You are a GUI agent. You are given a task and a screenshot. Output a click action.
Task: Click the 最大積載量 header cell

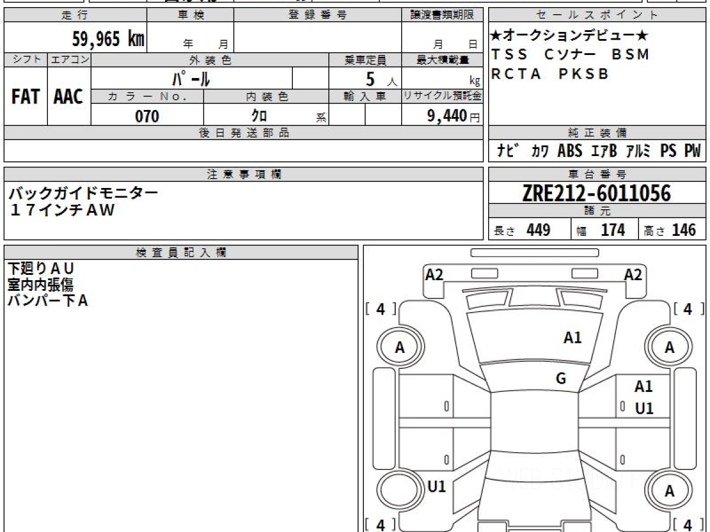tap(442, 60)
